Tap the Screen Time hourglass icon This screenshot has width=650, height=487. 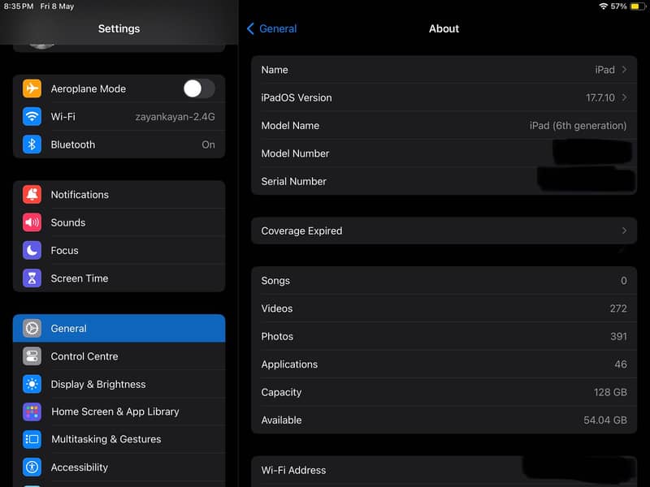[x=32, y=278]
